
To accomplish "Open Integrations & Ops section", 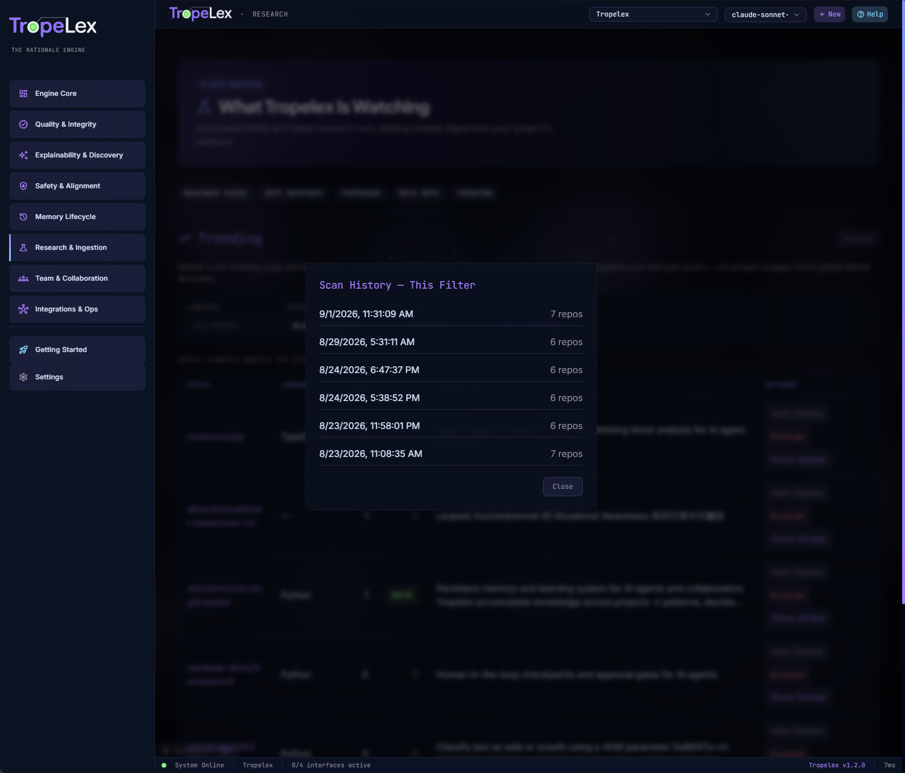I will [x=77, y=309].
